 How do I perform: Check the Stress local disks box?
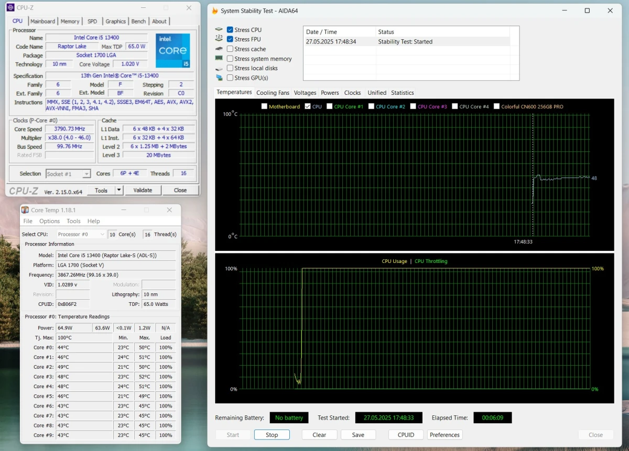[x=230, y=68]
